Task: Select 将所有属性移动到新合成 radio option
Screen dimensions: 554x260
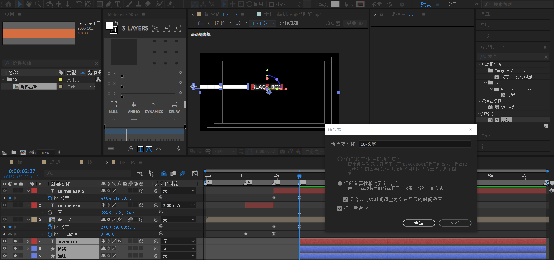Action: [340, 183]
